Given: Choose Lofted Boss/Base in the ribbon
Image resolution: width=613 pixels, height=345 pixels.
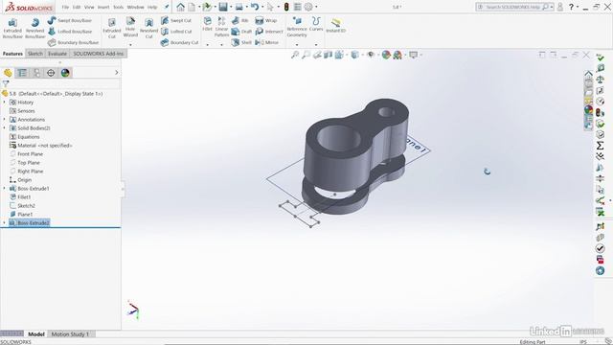Looking at the screenshot, I should pos(70,32).
